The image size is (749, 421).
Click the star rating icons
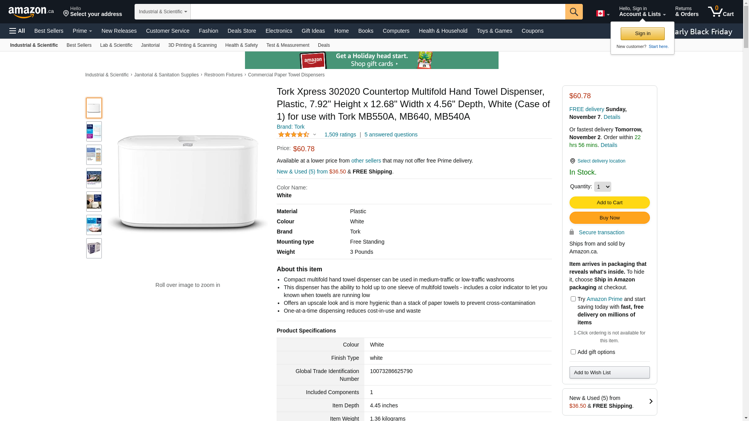coord(294,134)
